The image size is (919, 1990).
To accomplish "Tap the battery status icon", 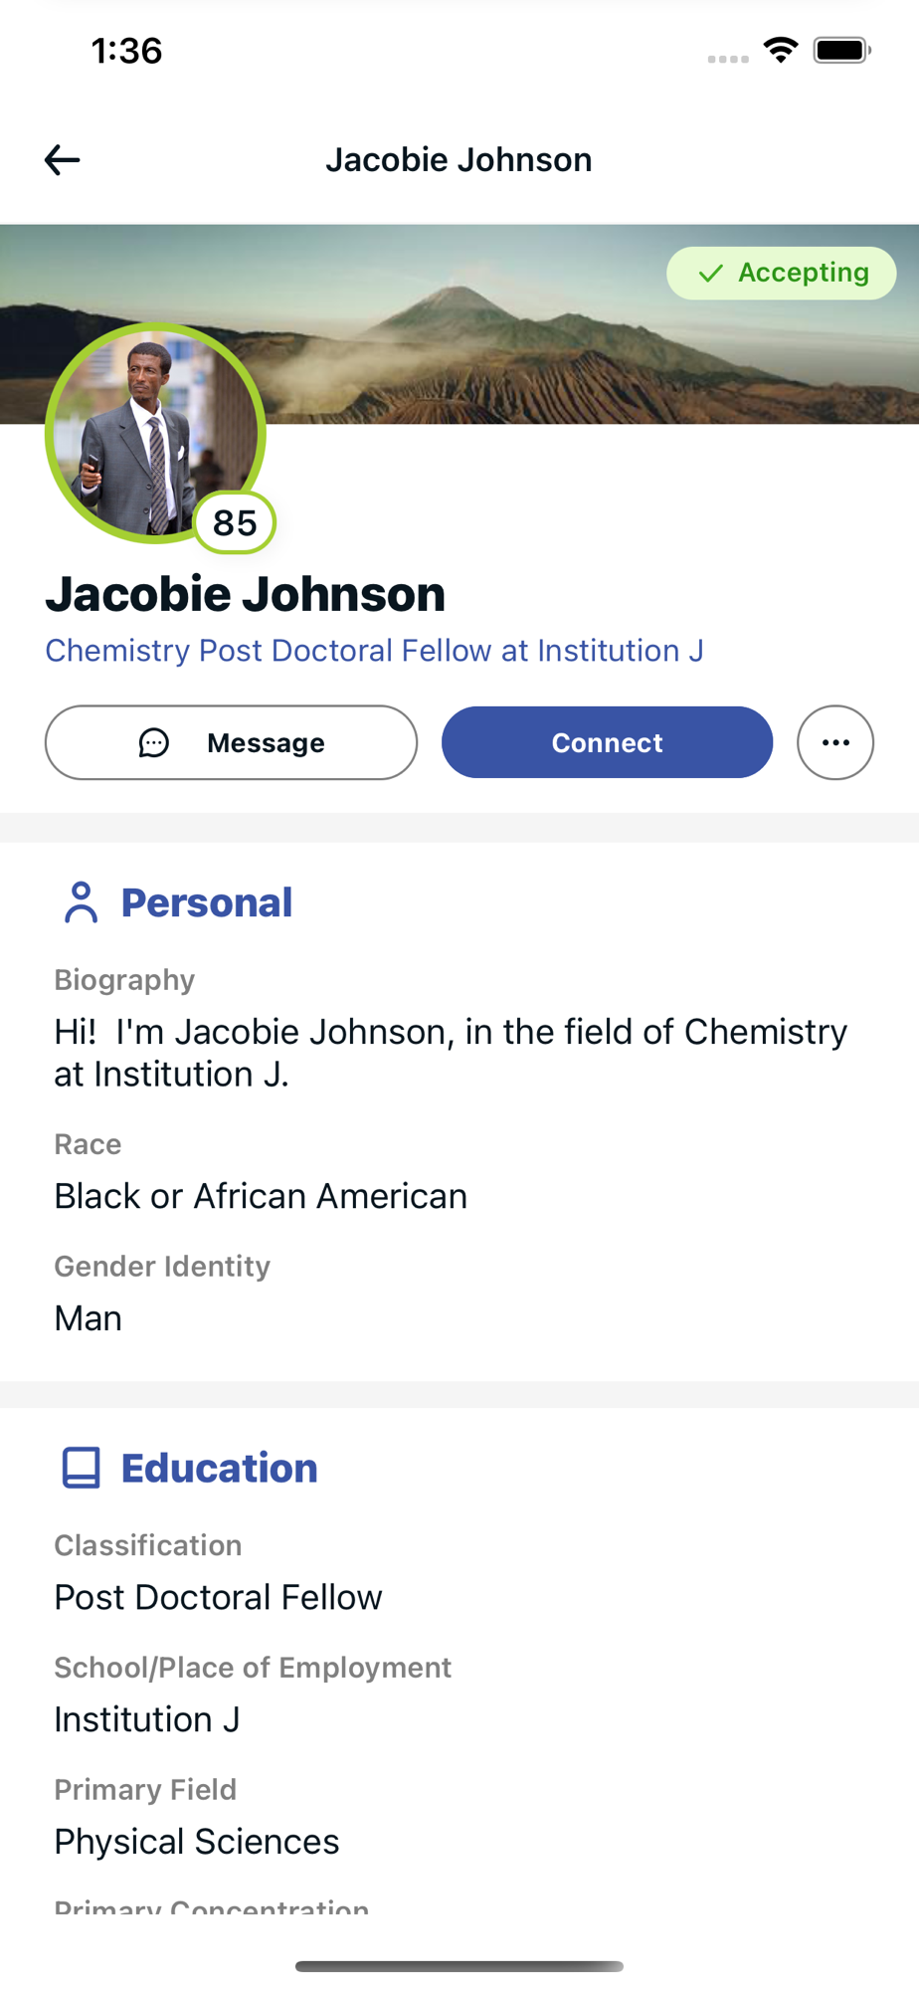I will pos(841,50).
